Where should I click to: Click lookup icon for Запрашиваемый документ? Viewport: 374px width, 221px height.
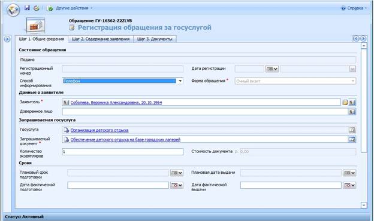click(352, 139)
